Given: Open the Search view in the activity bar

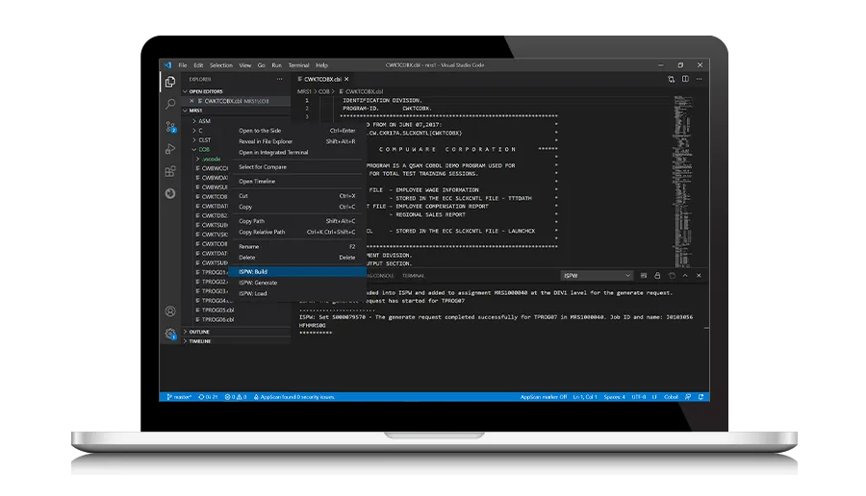Looking at the screenshot, I should [170, 104].
